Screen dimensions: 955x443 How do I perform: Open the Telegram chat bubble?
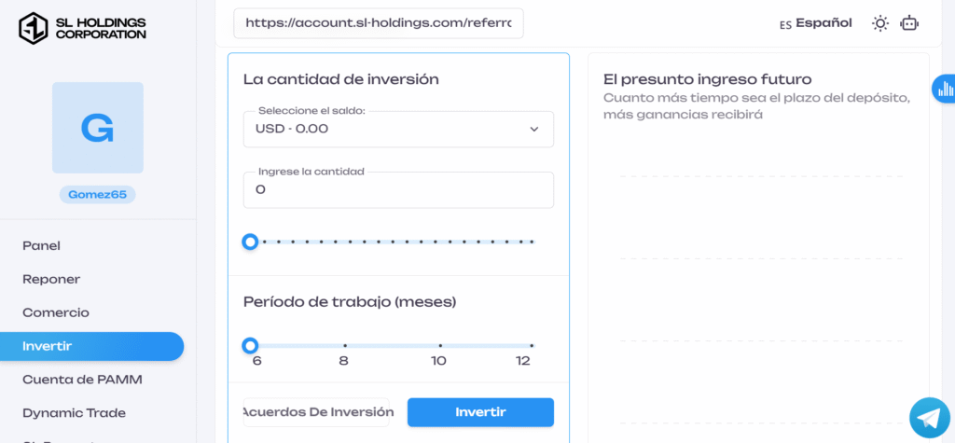point(929,417)
